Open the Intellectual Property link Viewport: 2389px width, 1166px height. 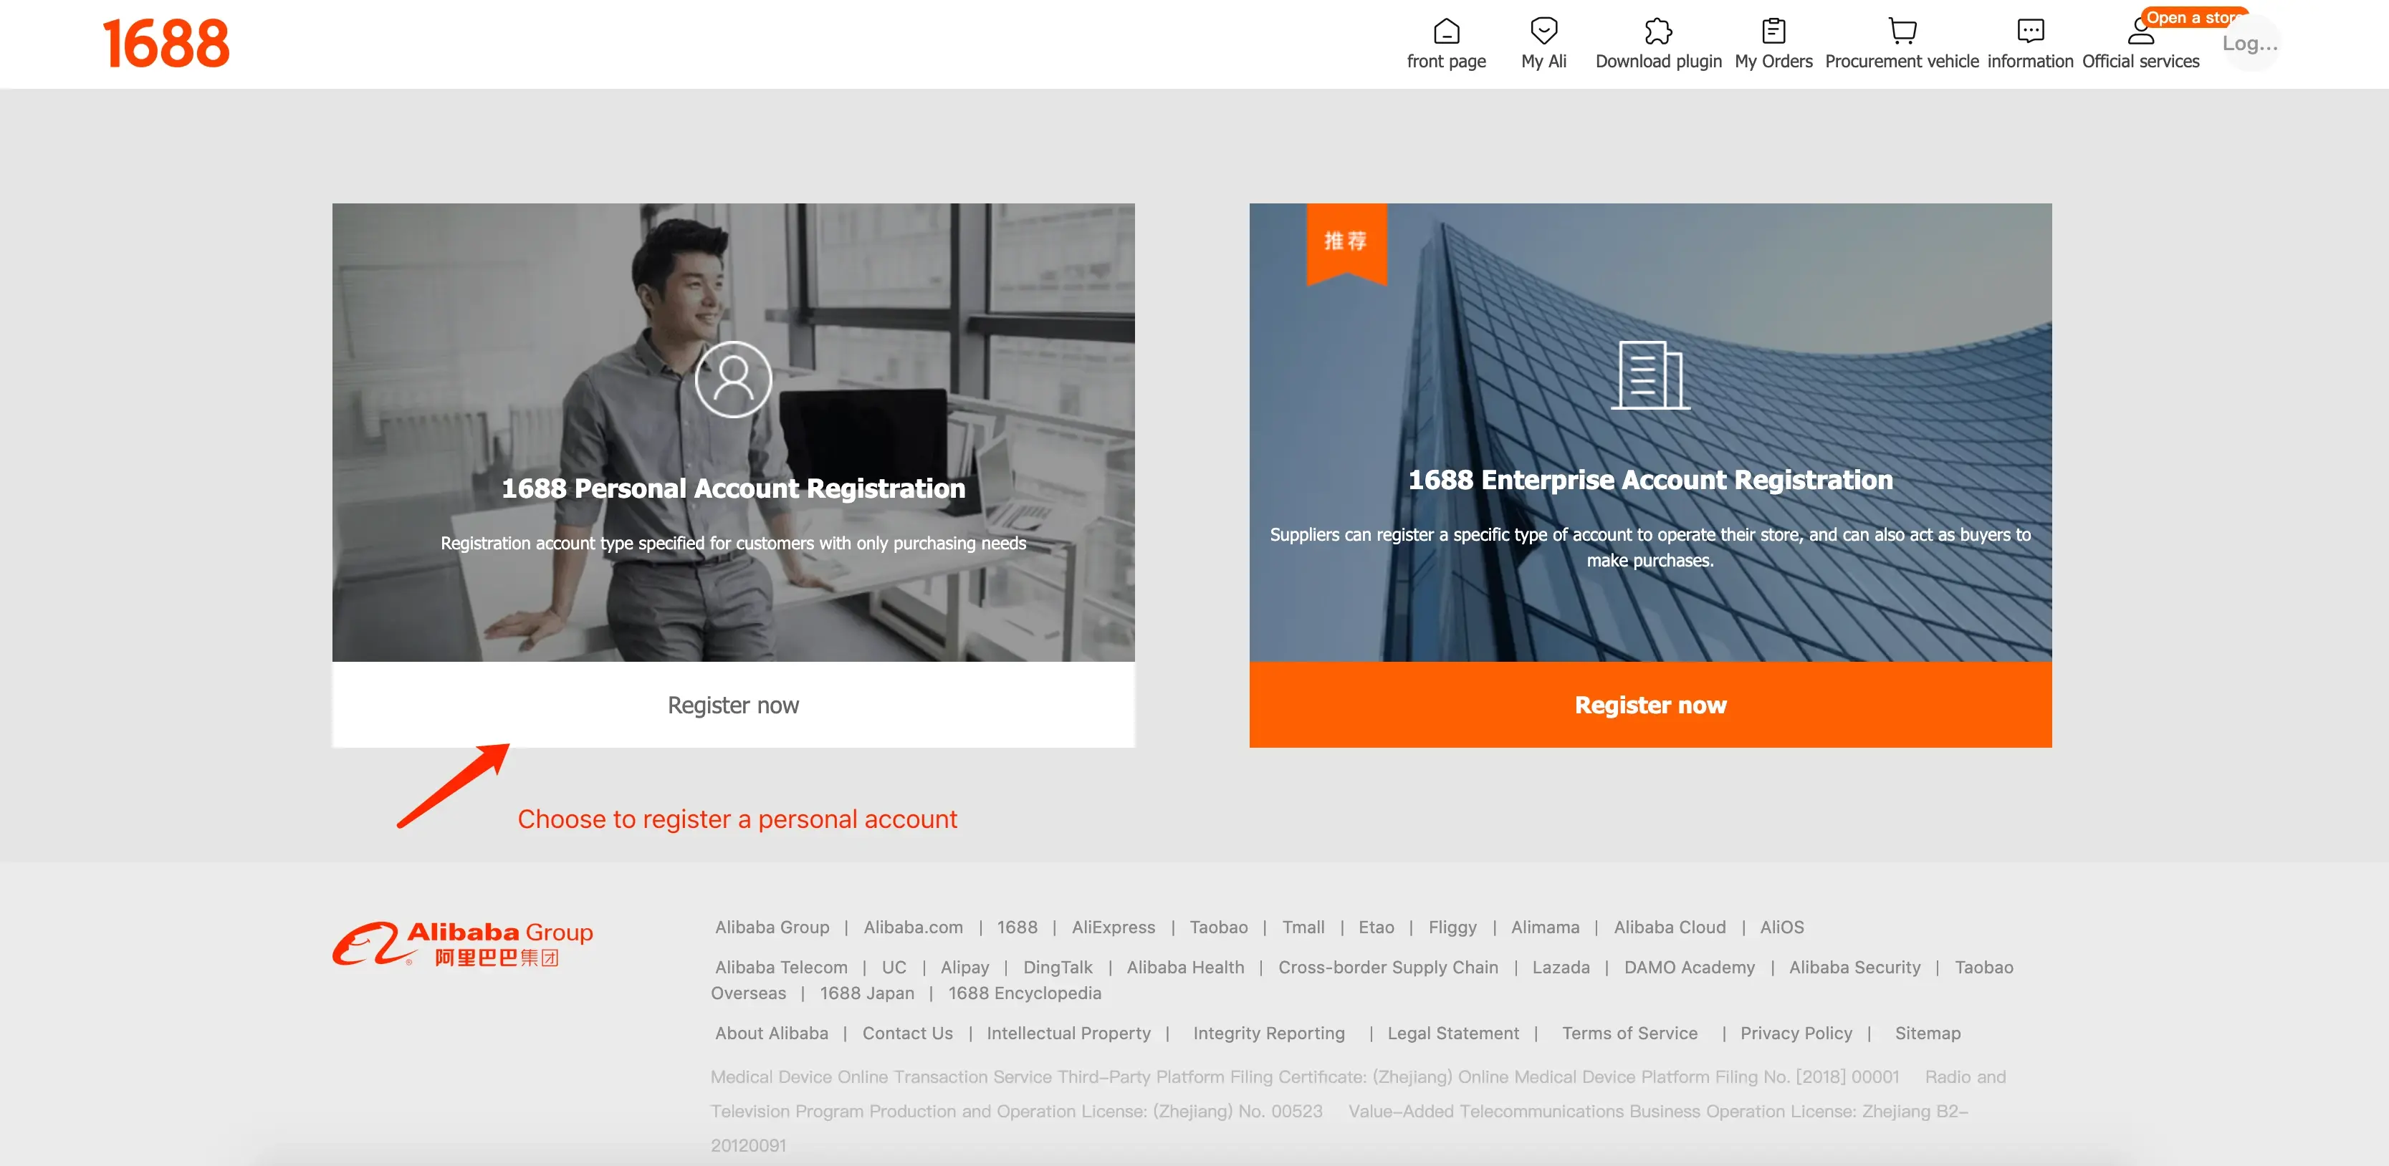(x=1068, y=1033)
